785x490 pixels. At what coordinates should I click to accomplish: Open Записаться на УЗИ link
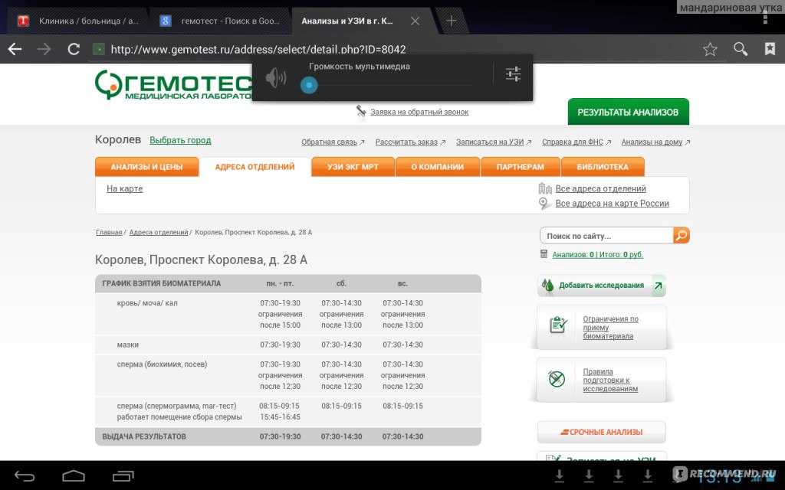[x=490, y=142]
